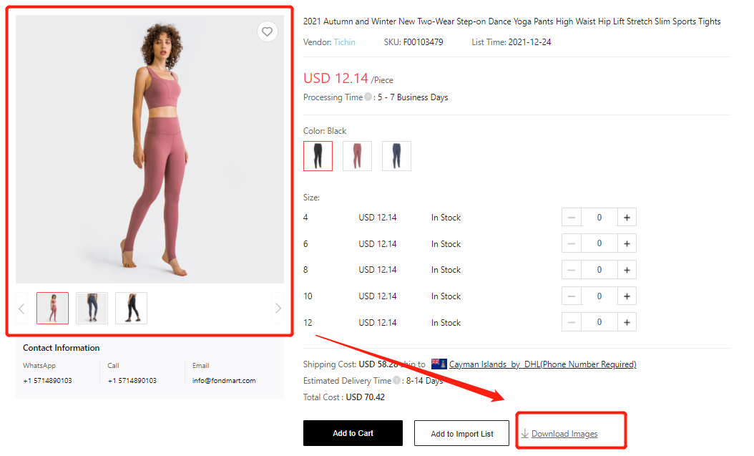Open the Tichin vendor link

click(x=344, y=42)
